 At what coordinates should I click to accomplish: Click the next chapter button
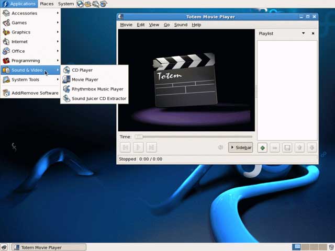click(x=151, y=147)
